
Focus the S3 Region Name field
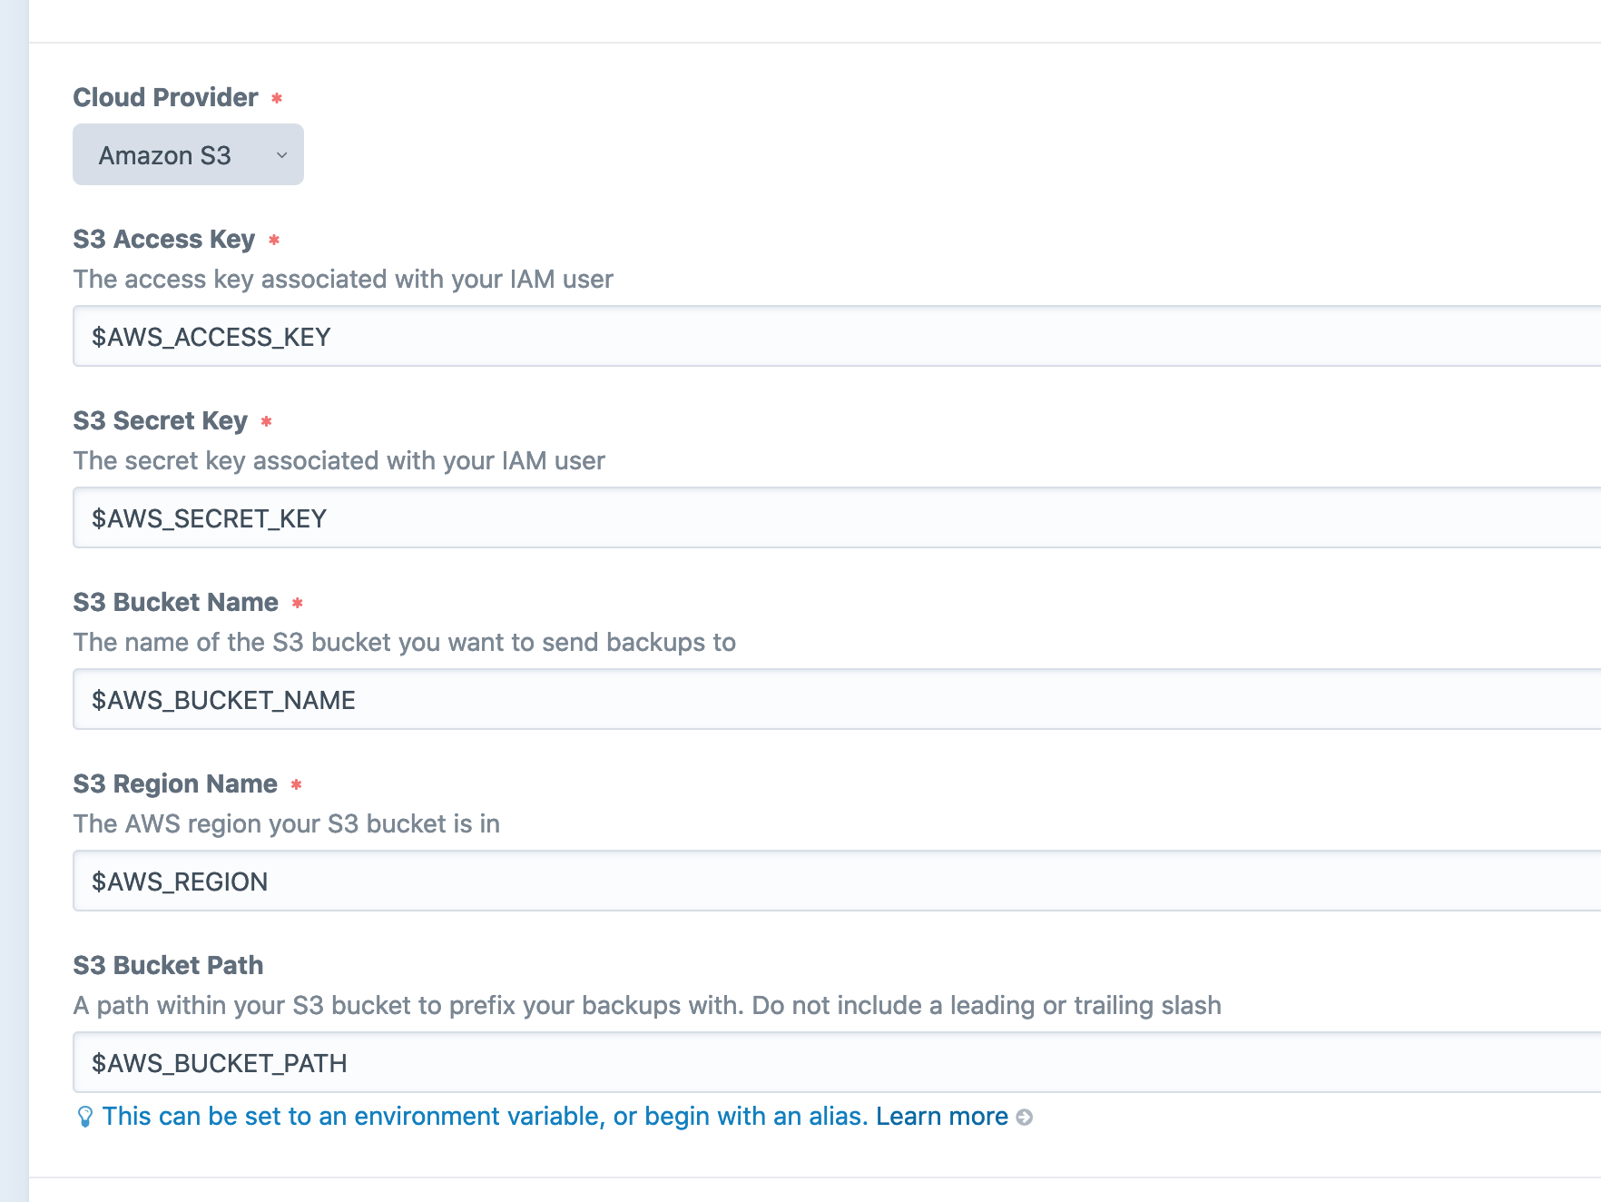(x=837, y=881)
